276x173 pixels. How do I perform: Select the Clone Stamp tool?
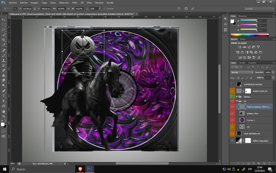(x=4, y=60)
